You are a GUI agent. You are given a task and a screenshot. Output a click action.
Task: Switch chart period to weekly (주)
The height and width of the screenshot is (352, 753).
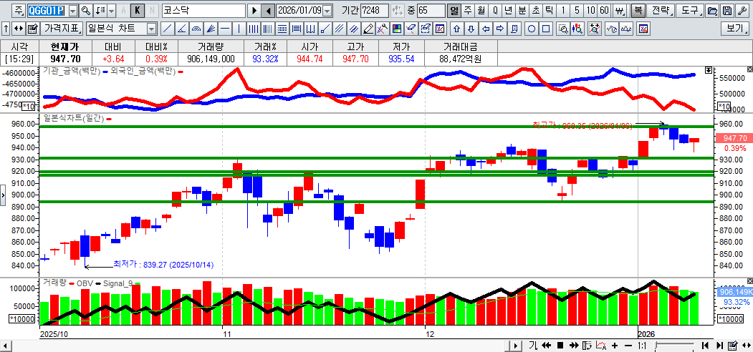point(468,11)
